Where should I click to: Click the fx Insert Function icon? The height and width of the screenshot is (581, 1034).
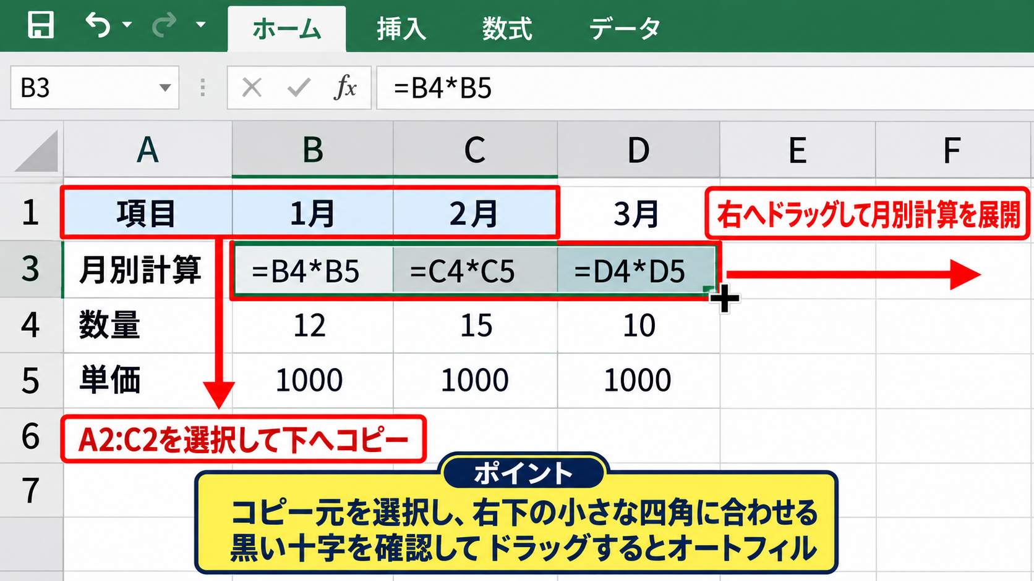coord(346,88)
